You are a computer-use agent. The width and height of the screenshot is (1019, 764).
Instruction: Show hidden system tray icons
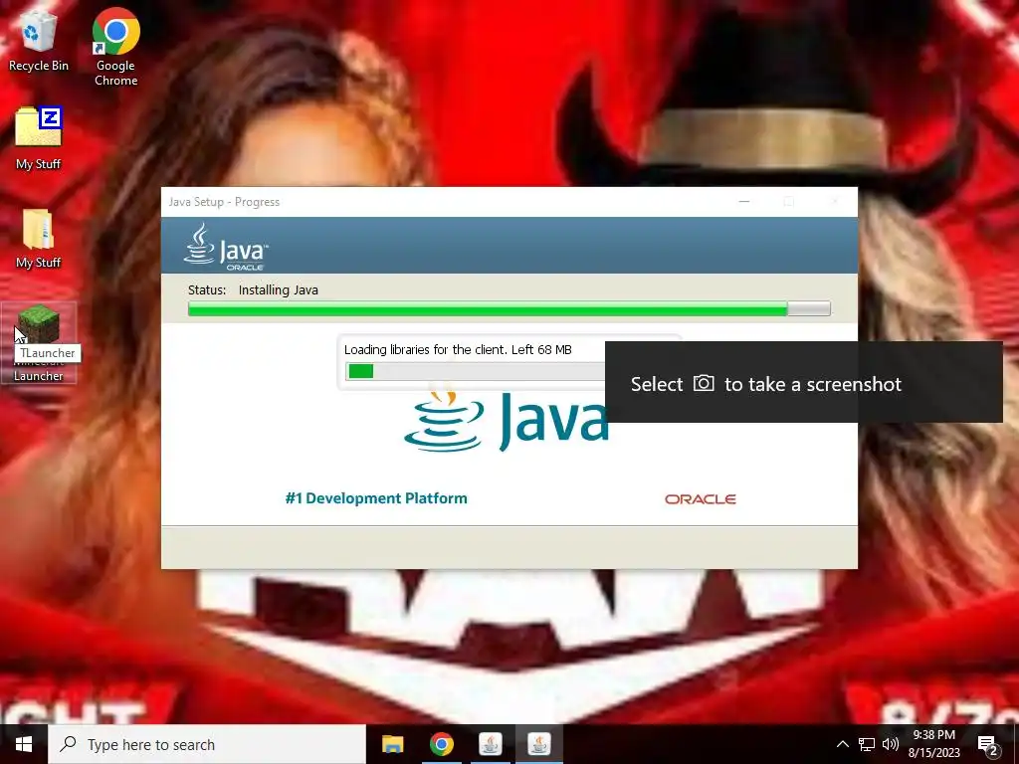[842, 744]
